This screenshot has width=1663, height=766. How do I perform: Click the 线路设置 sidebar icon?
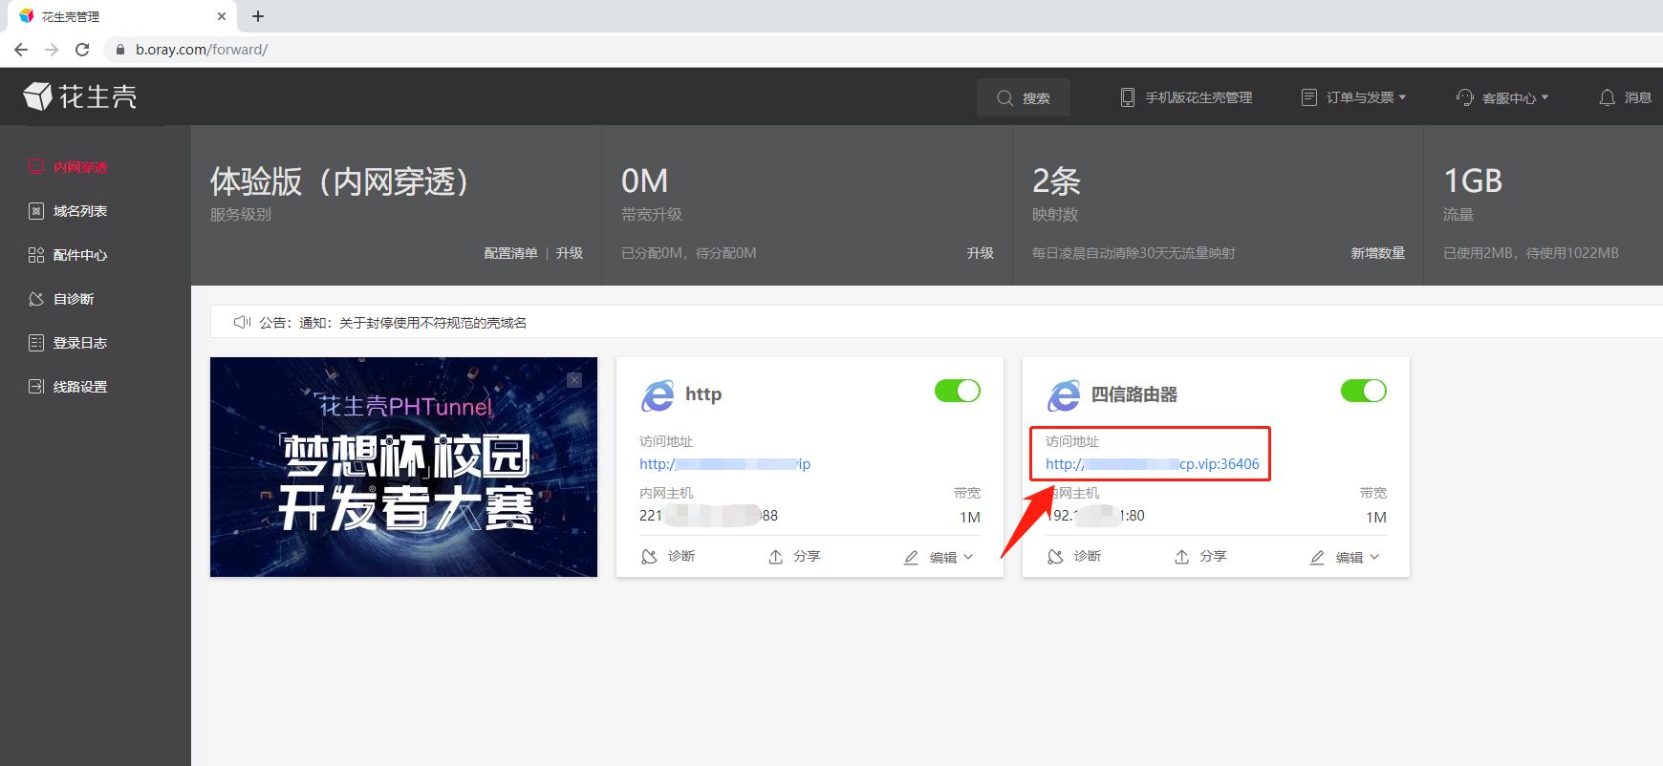pos(36,387)
